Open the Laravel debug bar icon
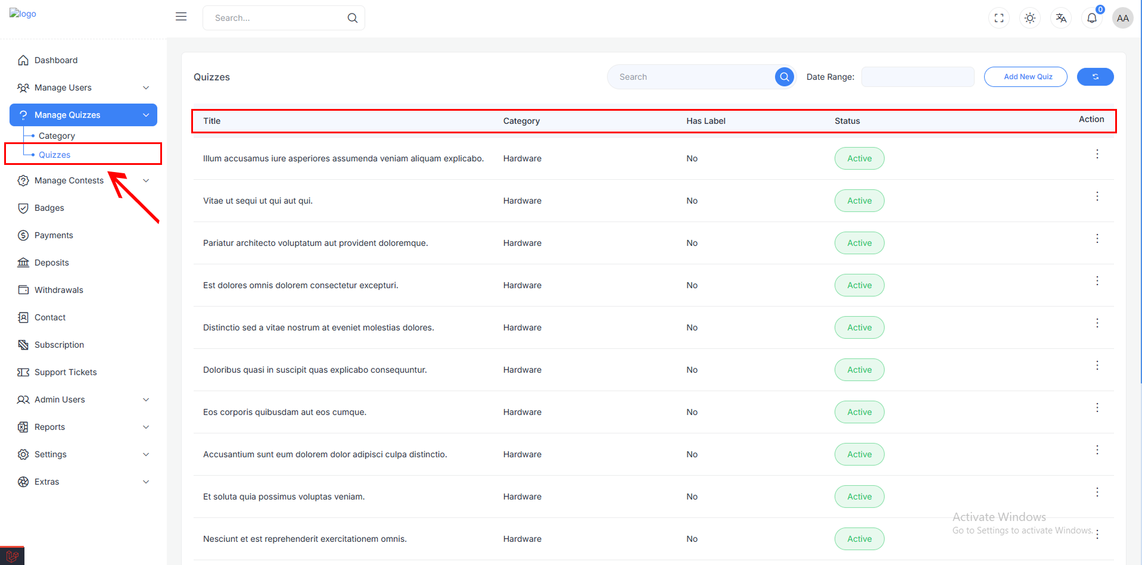Screen dimensions: 1142x565 [x=12, y=556]
